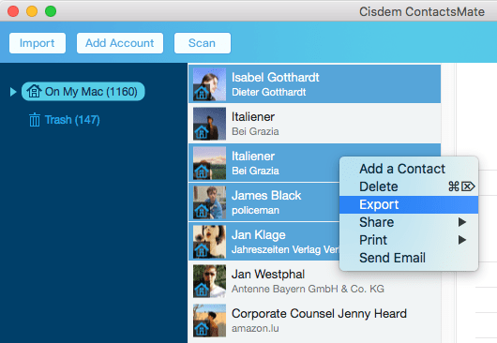Click the green zoom window button
Image resolution: width=497 pixels, height=343 pixels.
point(51,11)
